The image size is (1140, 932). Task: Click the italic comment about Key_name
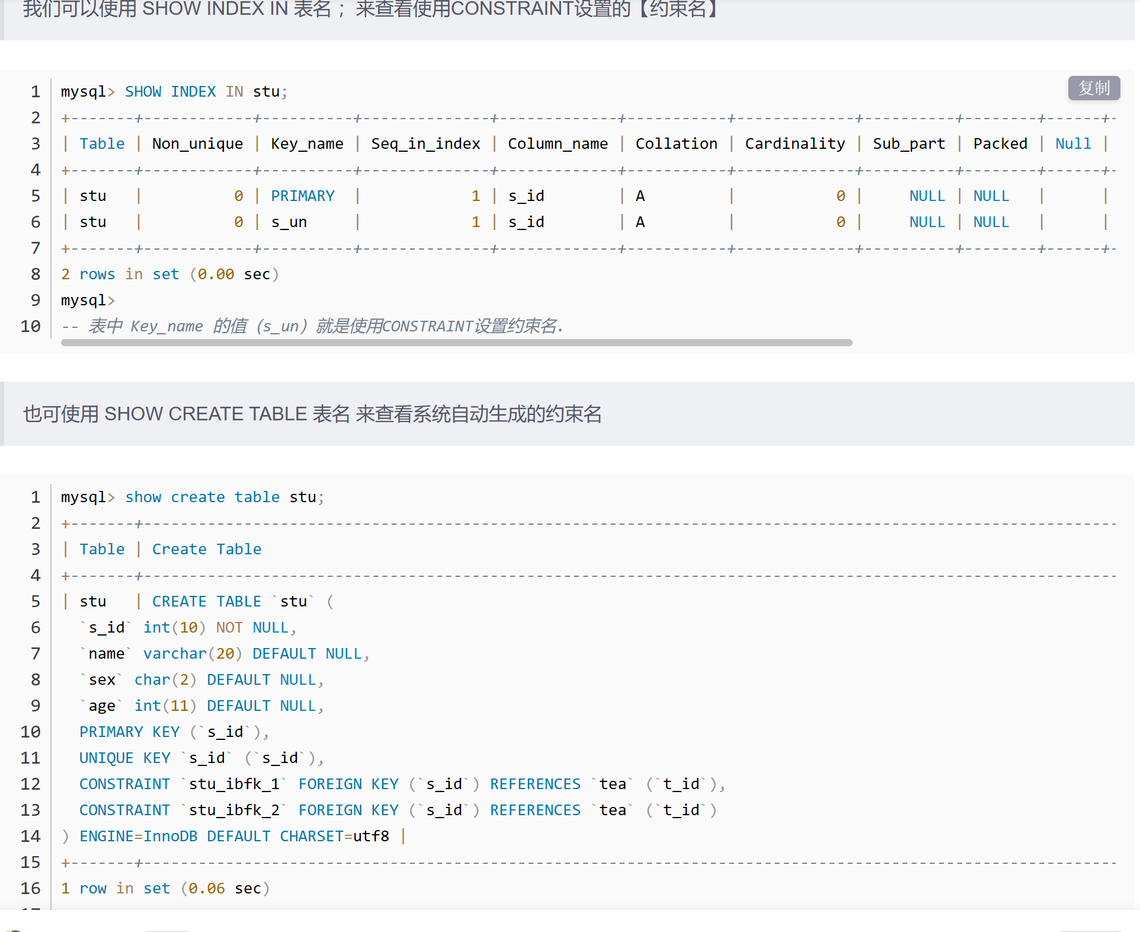(312, 327)
